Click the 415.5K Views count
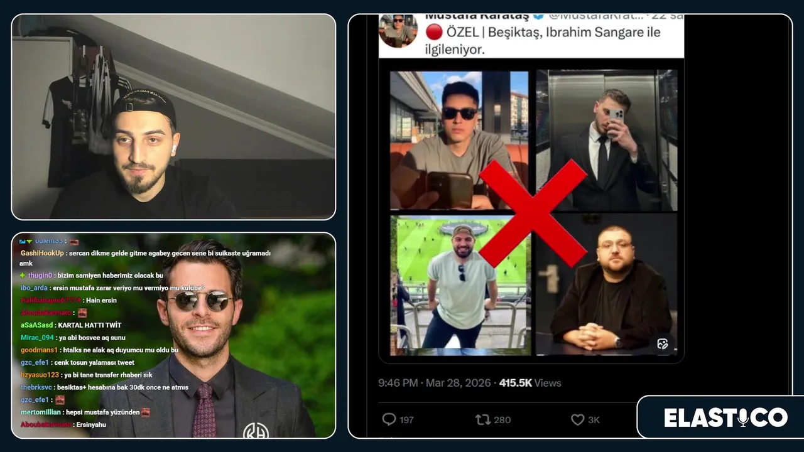 [x=530, y=383]
